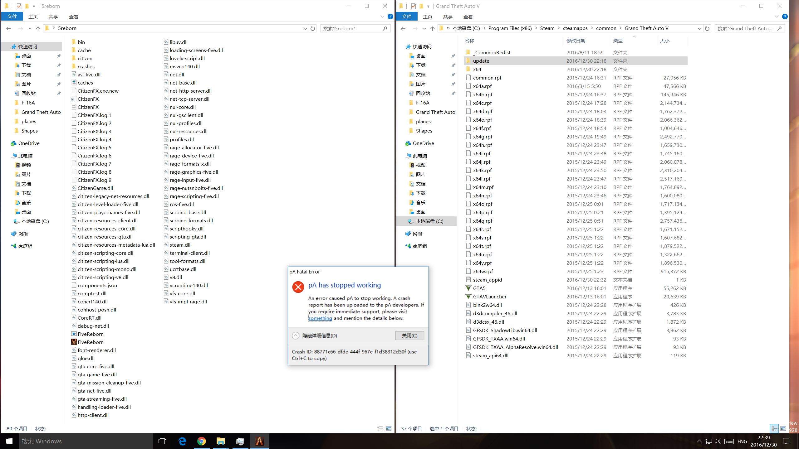Click the 关闭(C) button in Fatal Error dialog
Viewport: 799px width, 449px height.
point(409,336)
